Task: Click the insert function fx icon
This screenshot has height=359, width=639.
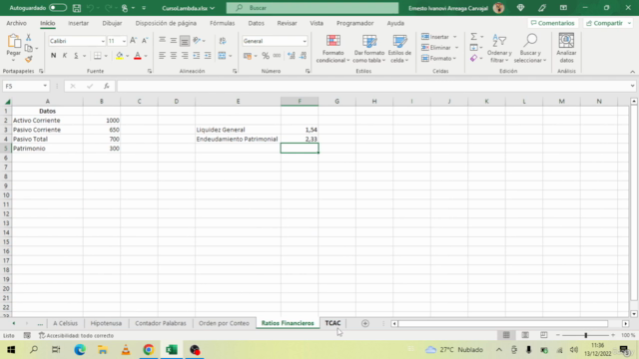Action: (107, 86)
